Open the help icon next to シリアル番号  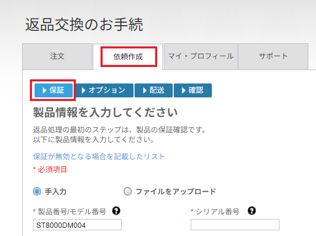tap(252, 211)
